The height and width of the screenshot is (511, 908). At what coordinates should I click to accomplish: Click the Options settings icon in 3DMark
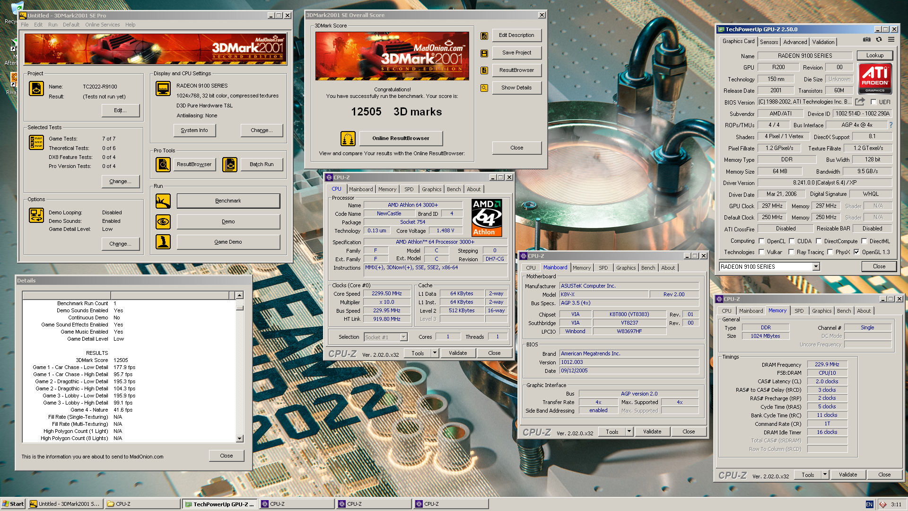click(36, 215)
